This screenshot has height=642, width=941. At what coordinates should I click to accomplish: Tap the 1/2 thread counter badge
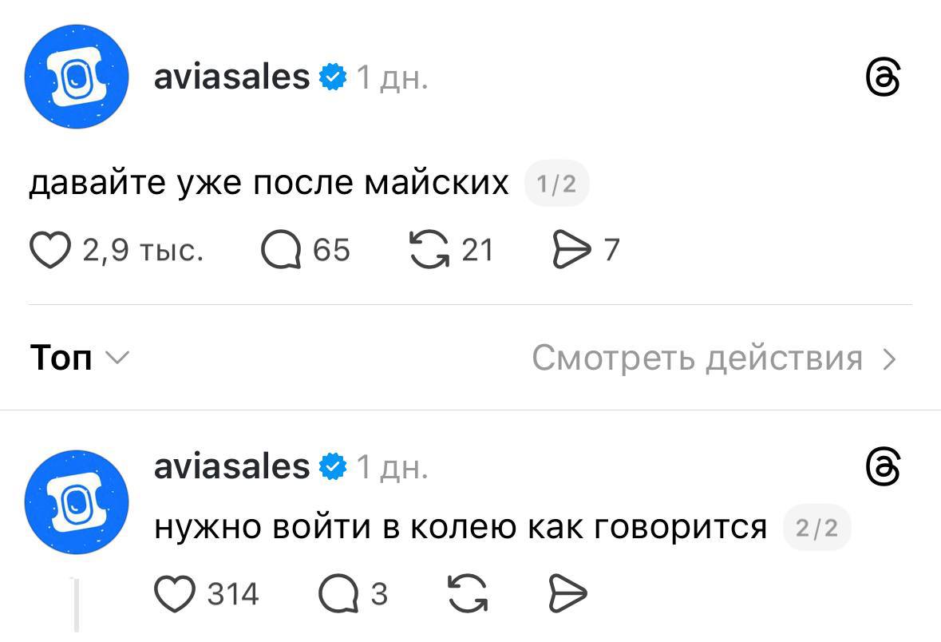[x=556, y=184]
